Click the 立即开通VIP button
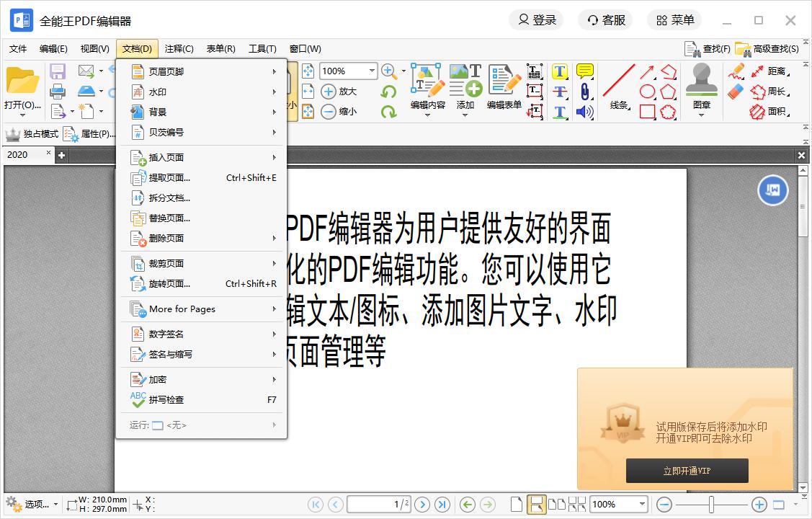Image resolution: width=812 pixels, height=519 pixels. click(687, 471)
